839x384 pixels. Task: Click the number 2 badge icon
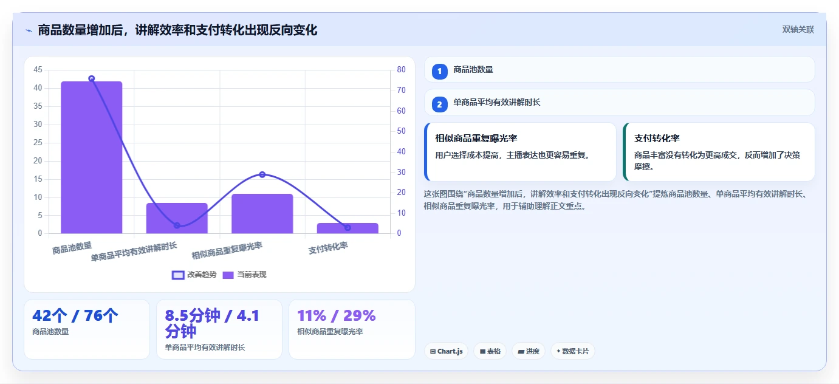click(x=440, y=105)
